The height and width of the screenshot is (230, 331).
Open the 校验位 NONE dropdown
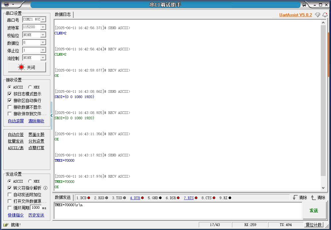[x=43, y=35]
